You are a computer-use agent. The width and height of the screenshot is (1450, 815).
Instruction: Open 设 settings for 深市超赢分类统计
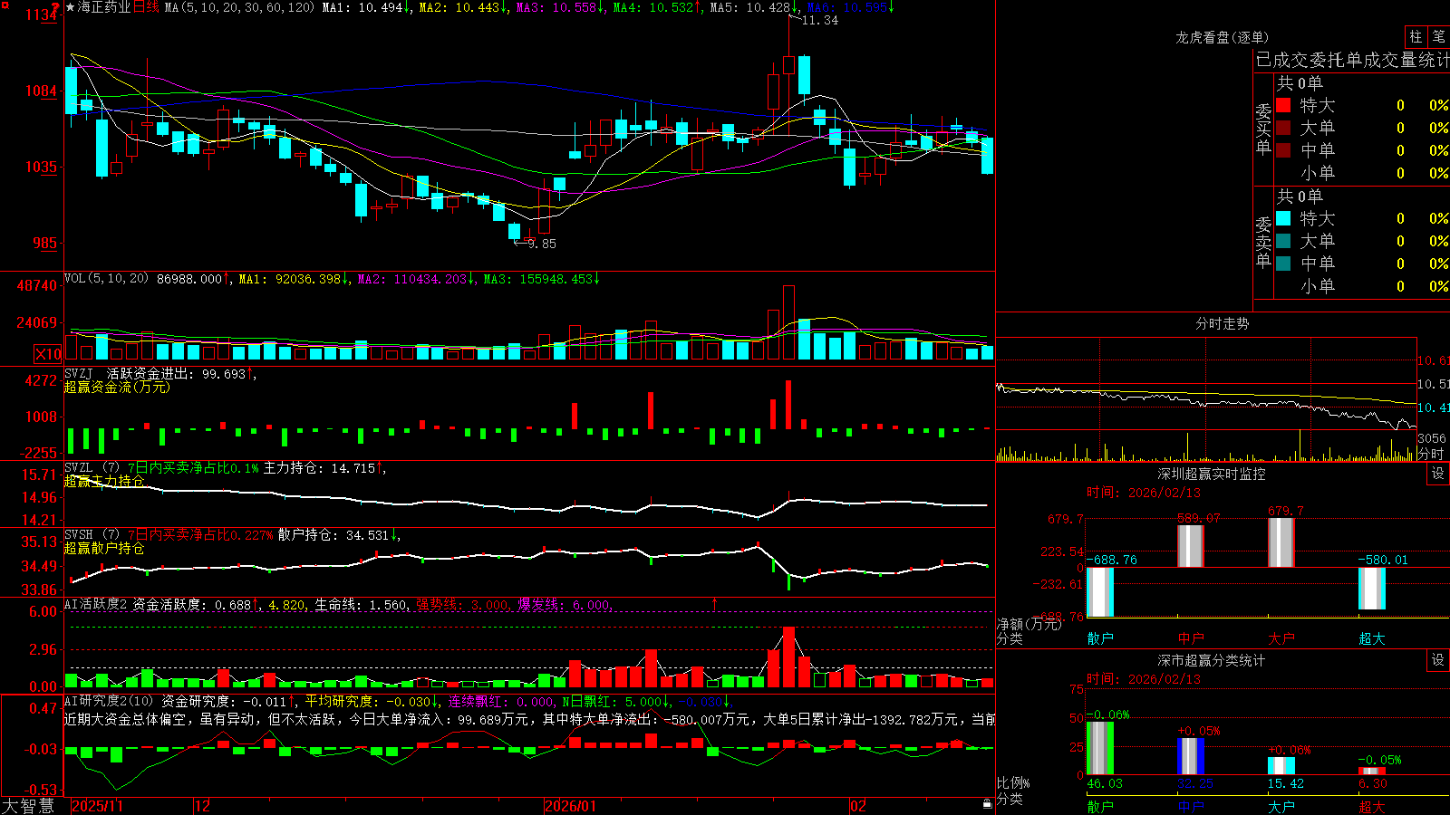[x=1438, y=660]
